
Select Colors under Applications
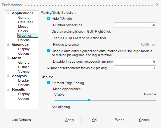click(23, 31)
